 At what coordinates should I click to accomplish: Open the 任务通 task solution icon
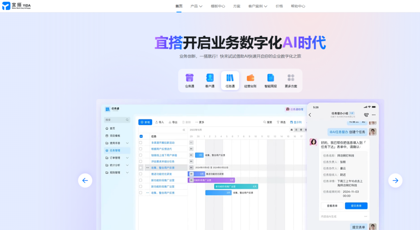coord(230,78)
